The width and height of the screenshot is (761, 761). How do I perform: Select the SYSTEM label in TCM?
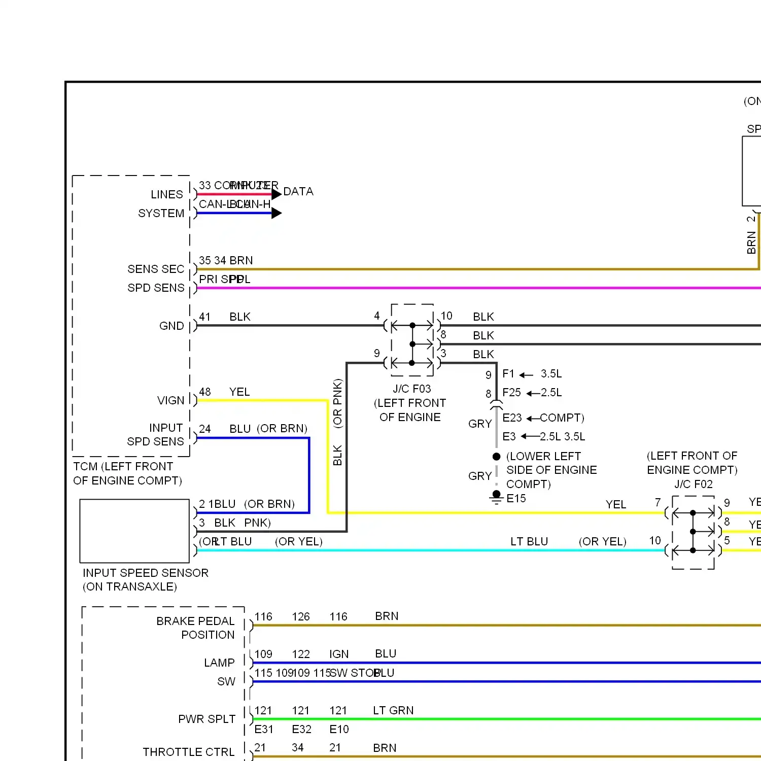[x=161, y=213]
